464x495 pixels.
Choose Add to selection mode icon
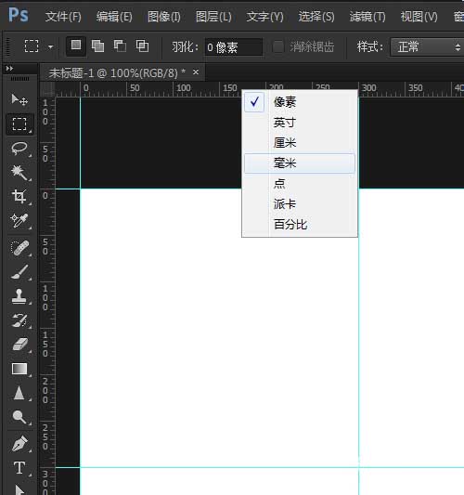pyautogui.click(x=97, y=46)
